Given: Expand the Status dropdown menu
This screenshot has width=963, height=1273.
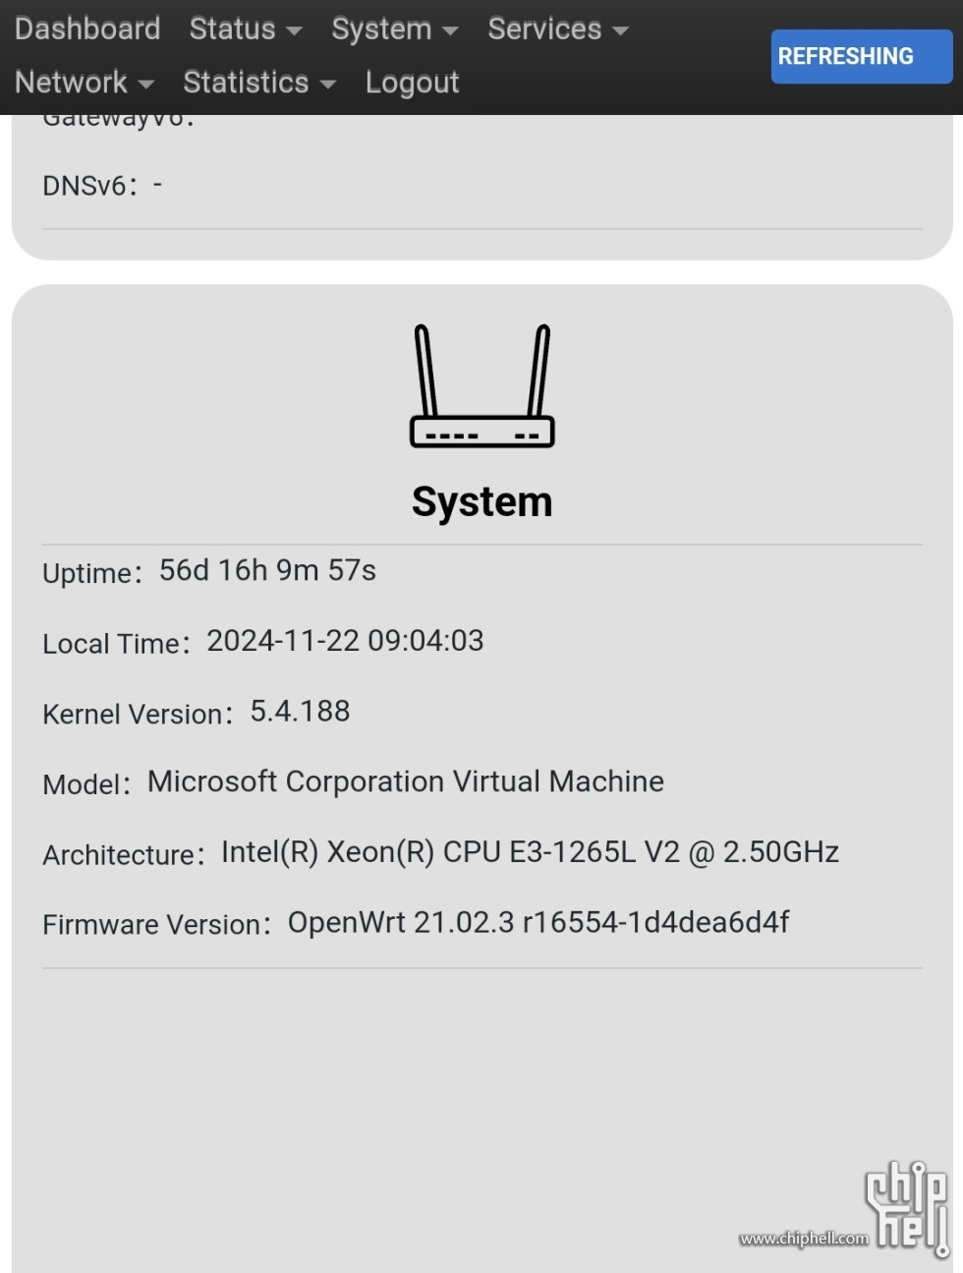Looking at the screenshot, I should coord(246,29).
